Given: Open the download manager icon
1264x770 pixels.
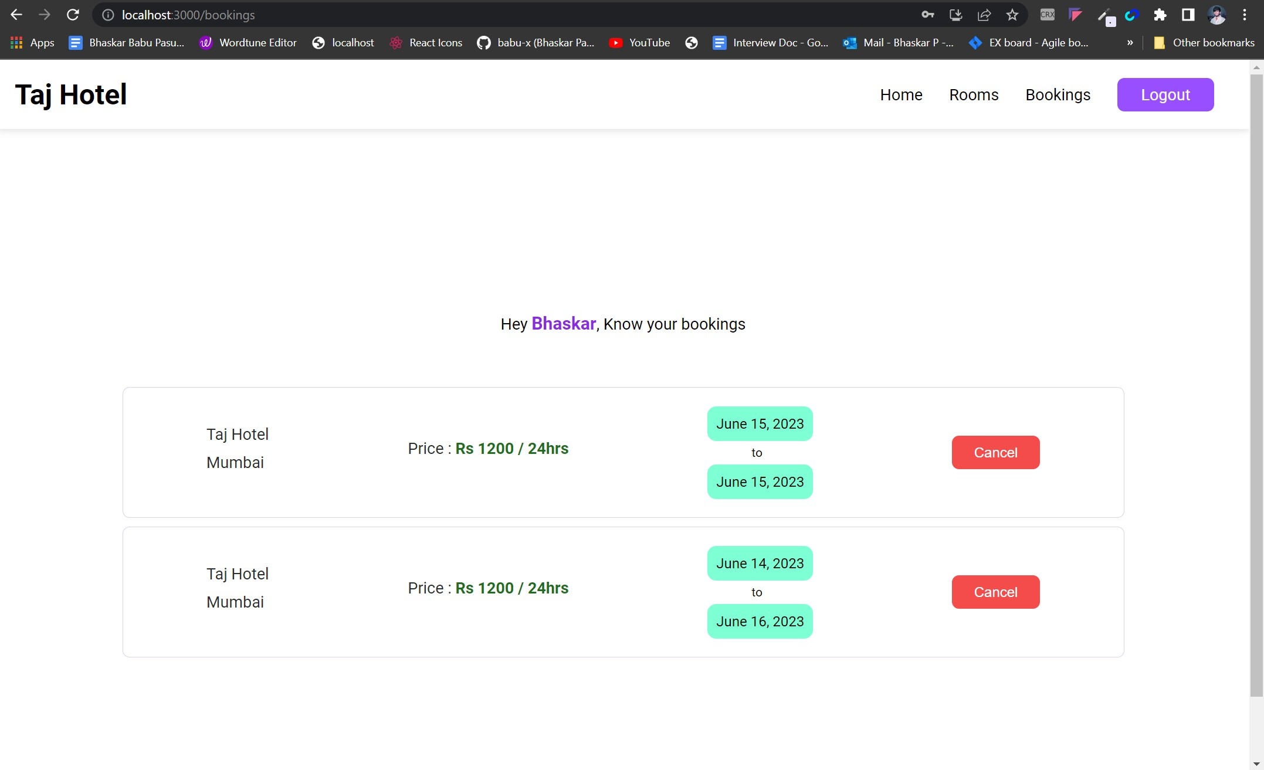Looking at the screenshot, I should click(955, 15).
